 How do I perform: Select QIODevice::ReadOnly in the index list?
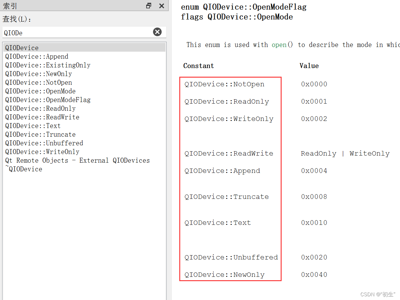click(x=84, y=108)
